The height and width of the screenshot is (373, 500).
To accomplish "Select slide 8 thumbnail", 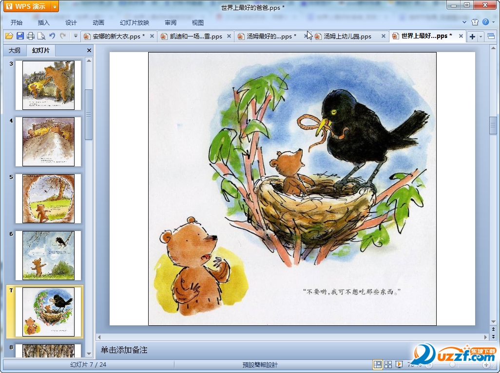I will pyautogui.click(x=48, y=351).
